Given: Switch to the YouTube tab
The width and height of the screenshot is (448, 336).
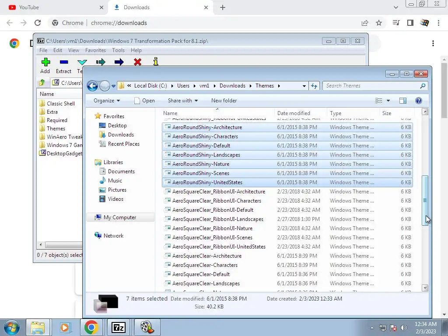Looking at the screenshot, I should click(54, 7).
